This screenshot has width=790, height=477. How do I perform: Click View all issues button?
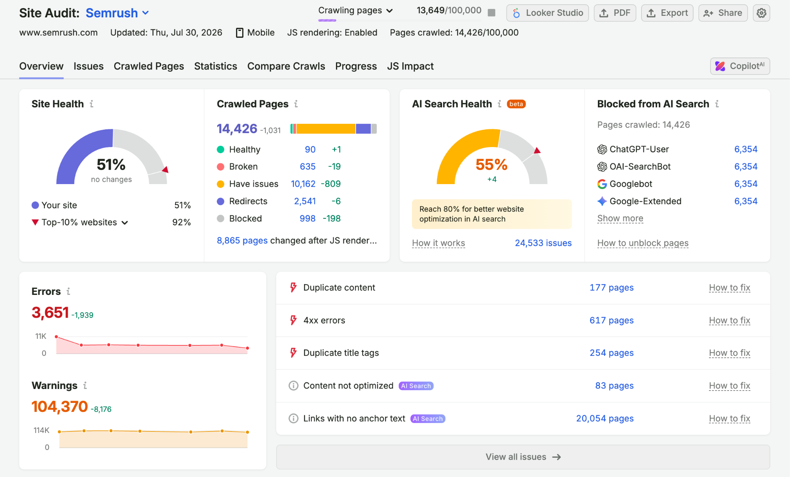[523, 457]
